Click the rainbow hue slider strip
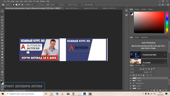 [167, 22]
